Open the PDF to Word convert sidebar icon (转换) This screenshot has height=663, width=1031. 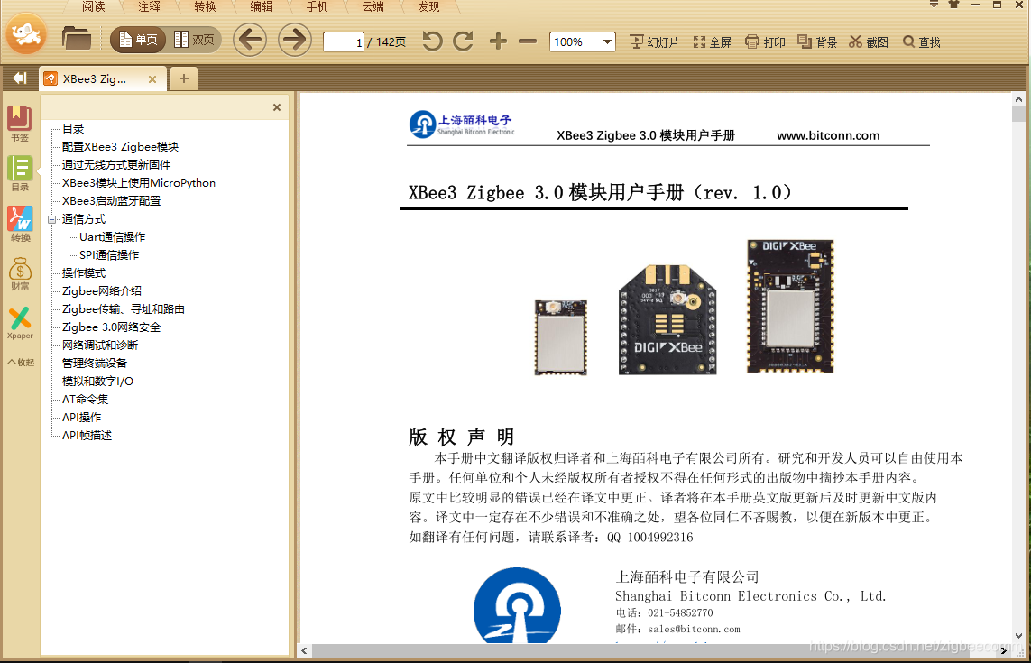pyautogui.click(x=20, y=224)
